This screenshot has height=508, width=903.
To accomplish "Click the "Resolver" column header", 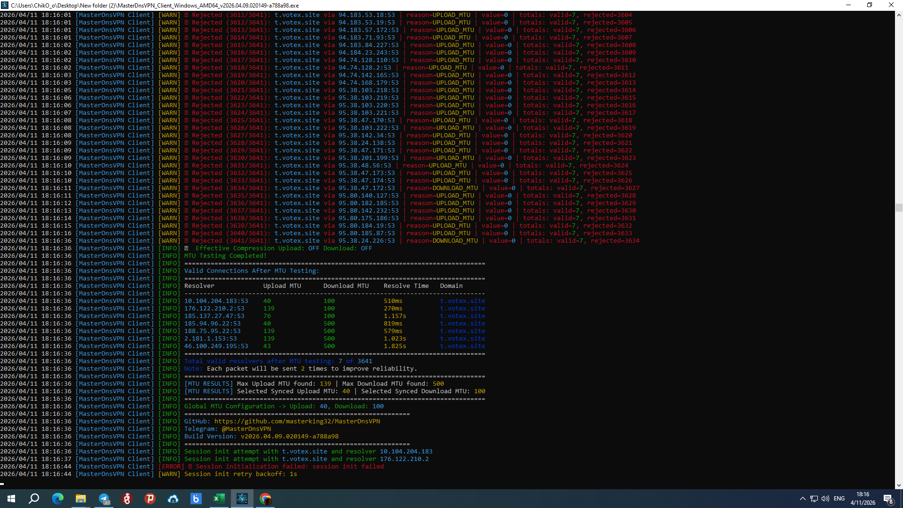I will coord(199,286).
